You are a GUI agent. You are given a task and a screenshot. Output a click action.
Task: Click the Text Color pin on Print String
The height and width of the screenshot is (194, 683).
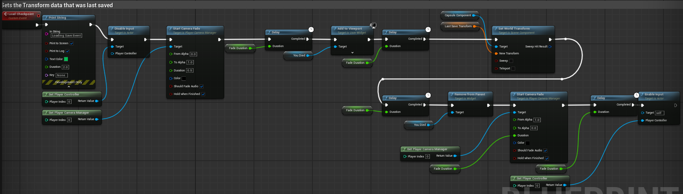click(x=47, y=59)
